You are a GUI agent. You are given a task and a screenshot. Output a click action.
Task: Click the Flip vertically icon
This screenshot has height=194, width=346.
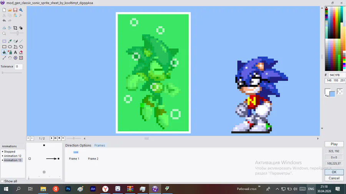[x=10, y=28]
